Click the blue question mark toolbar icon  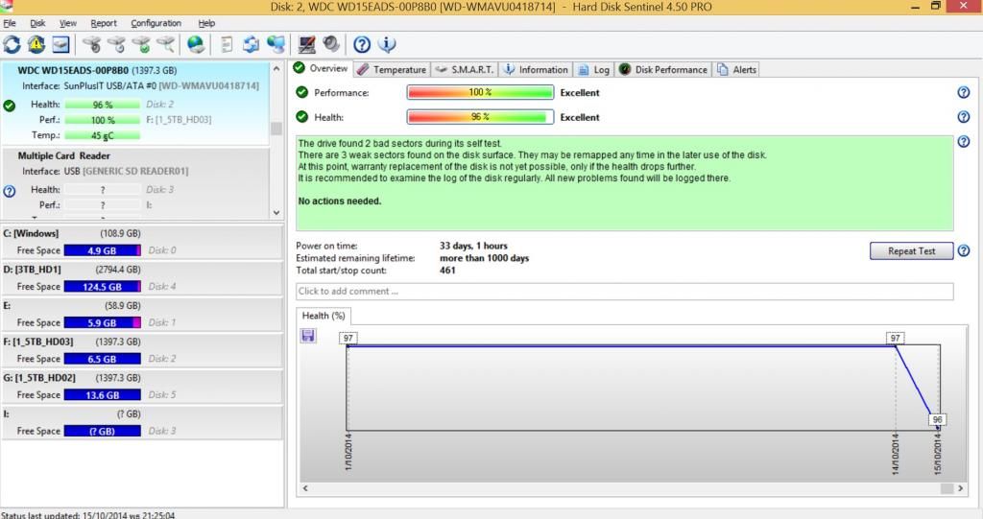pos(362,44)
